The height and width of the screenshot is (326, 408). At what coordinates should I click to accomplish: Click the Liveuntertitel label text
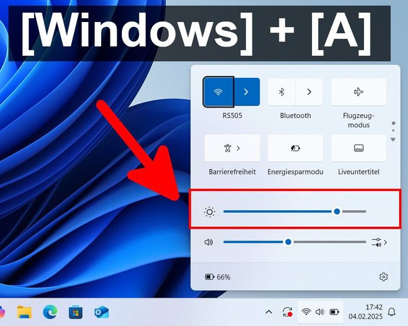click(x=358, y=172)
